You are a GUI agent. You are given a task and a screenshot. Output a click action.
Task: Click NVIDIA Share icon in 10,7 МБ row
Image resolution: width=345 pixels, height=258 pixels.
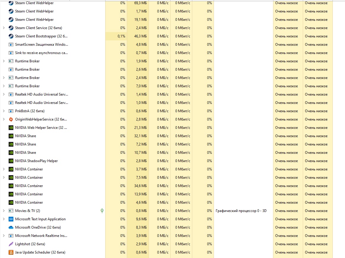tap(11, 153)
